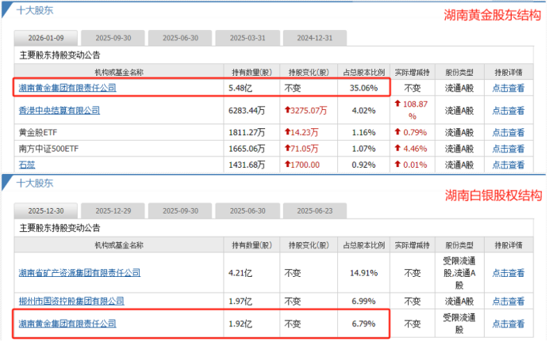549x341 pixels.
Task: Click 点击查看 for 香港中央结算 row
Action: pos(509,111)
